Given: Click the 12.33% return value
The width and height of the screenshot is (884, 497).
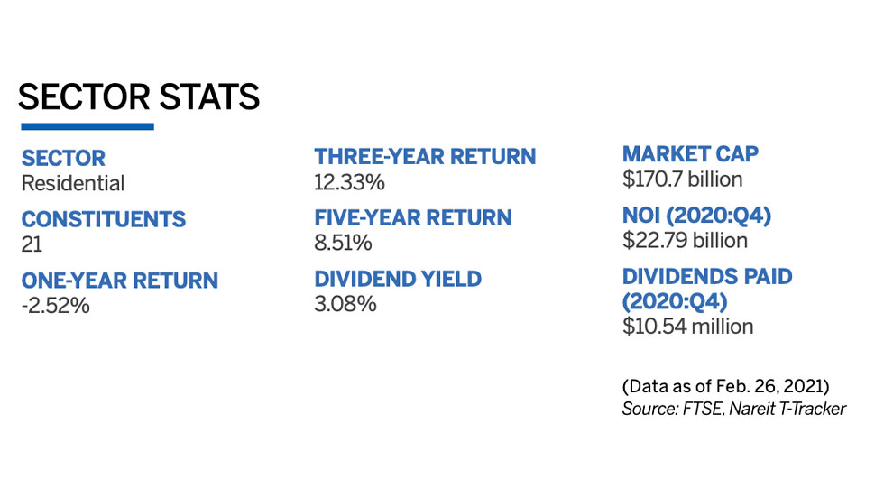Looking at the screenshot, I should click(x=350, y=182).
